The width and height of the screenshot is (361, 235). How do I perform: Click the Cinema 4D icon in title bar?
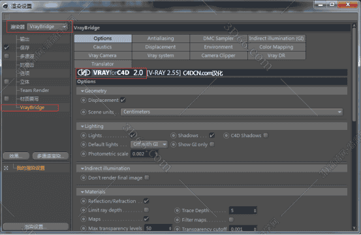pos(5,6)
